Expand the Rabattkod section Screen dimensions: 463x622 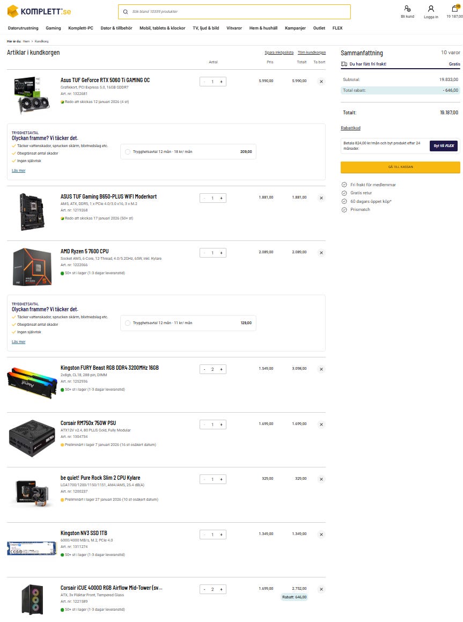(350, 128)
